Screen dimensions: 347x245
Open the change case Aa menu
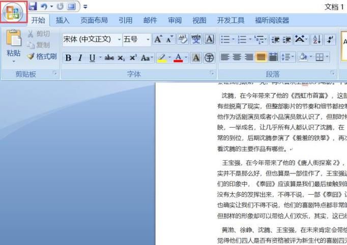point(147,58)
